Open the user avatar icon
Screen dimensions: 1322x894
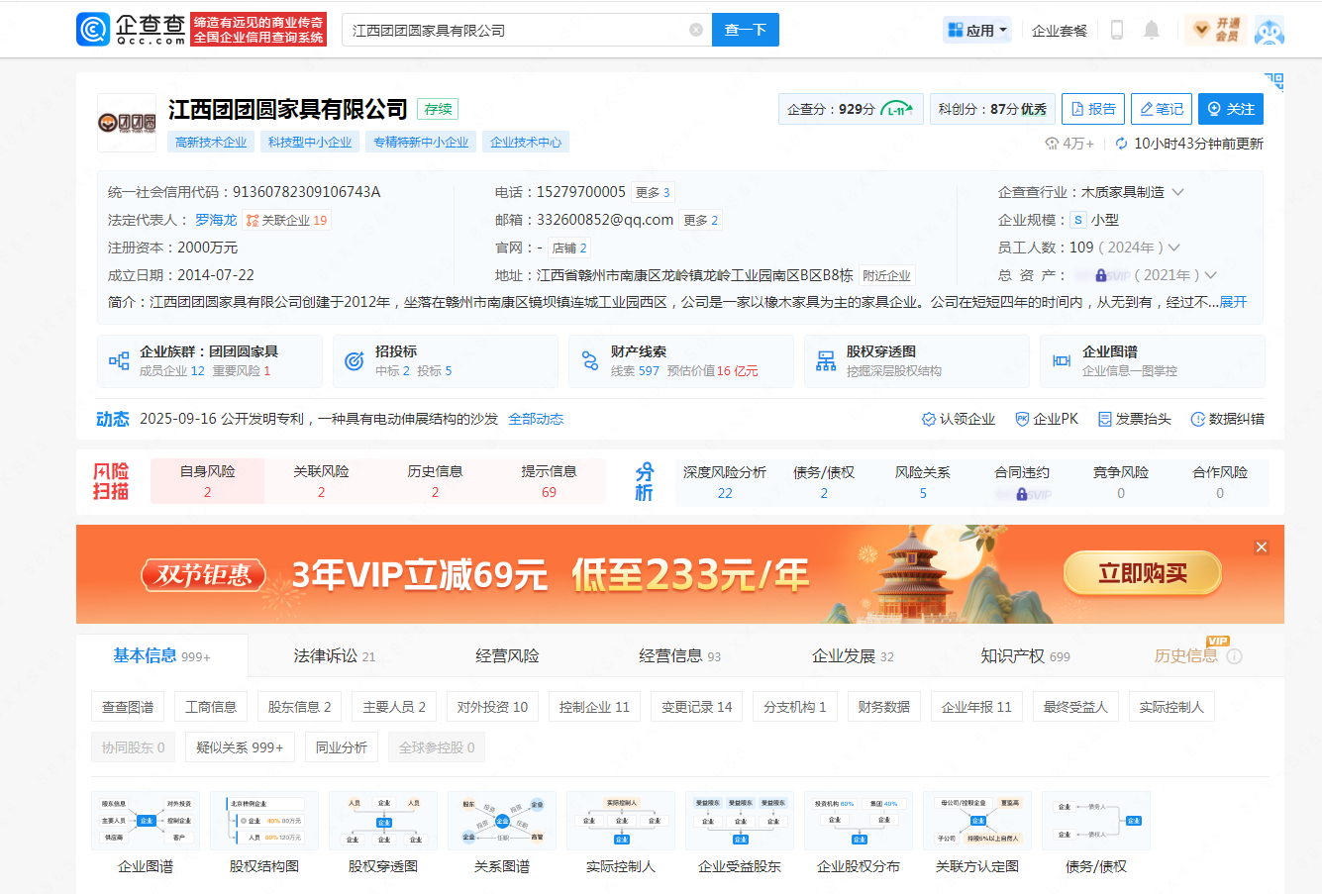1269,31
